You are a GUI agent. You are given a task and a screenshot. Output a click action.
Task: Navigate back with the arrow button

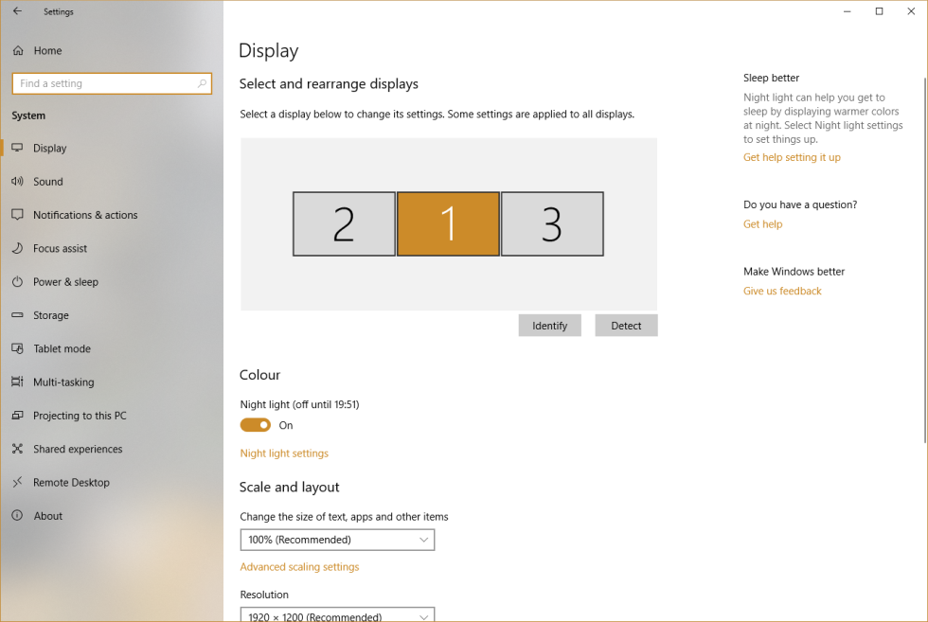pyautogui.click(x=16, y=11)
